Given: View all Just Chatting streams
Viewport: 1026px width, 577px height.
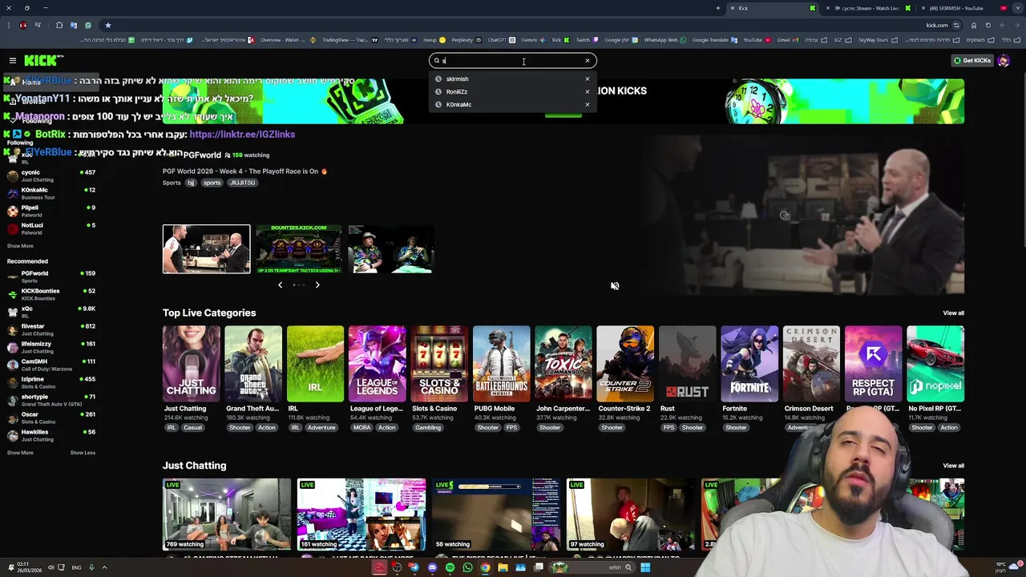Looking at the screenshot, I should (x=953, y=466).
